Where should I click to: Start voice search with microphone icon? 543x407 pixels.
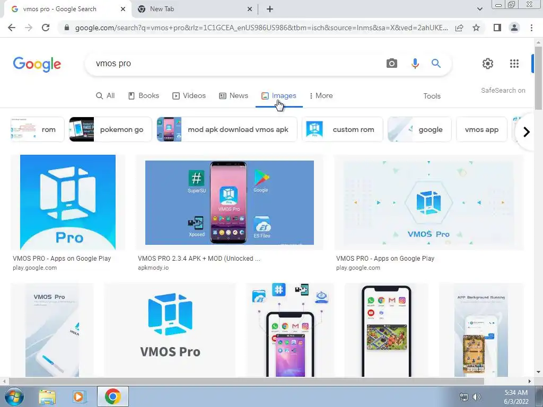pos(415,64)
